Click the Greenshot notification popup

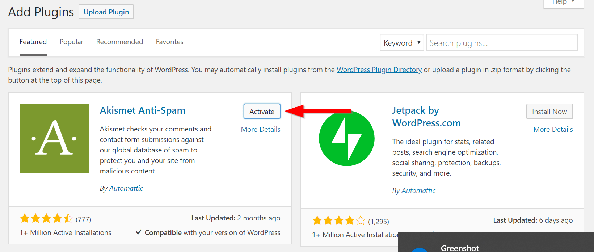496,242
